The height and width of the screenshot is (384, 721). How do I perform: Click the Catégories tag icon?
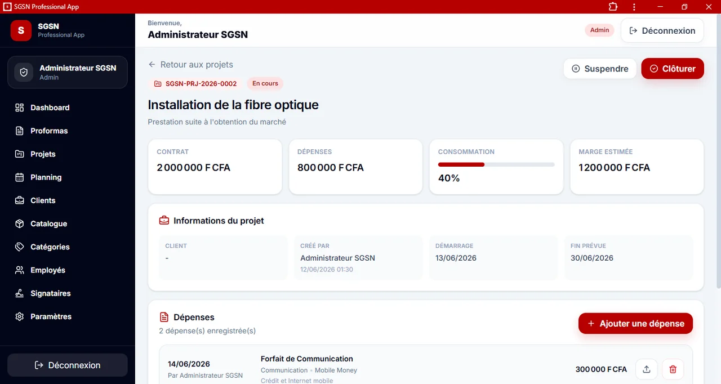tap(20, 247)
